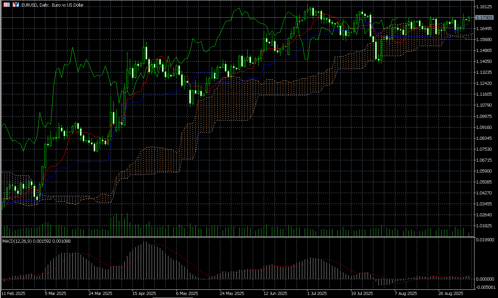498x298 pixels.
Task: Click the 1 Jul 2025 date label
Action: click(x=317, y=294)
